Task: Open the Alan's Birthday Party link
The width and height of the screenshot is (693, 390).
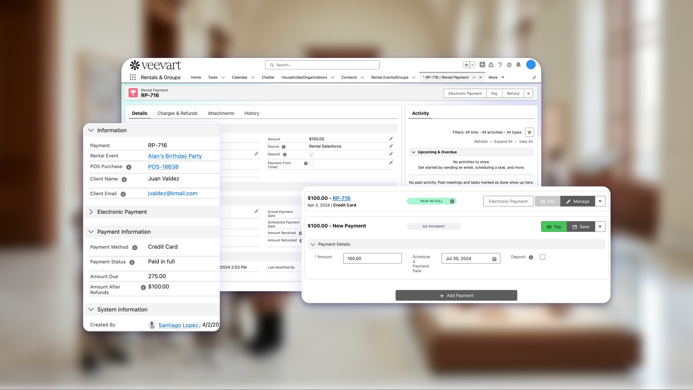Action: click(x=175, y=156)
